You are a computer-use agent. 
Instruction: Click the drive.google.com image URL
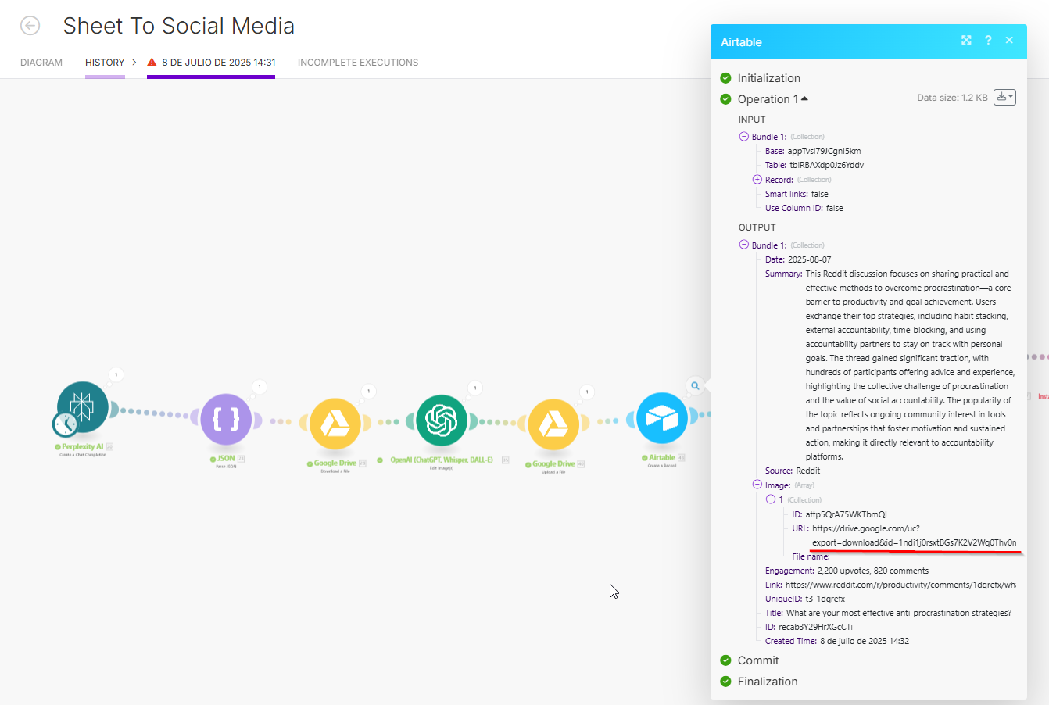tap(915, 535)
